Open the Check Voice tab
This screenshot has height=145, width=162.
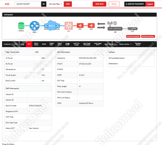[60, 44]
